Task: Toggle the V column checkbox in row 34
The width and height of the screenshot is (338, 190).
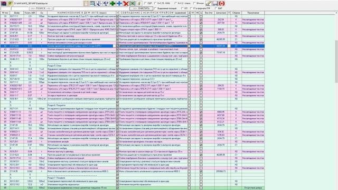Action: (117, 20)
